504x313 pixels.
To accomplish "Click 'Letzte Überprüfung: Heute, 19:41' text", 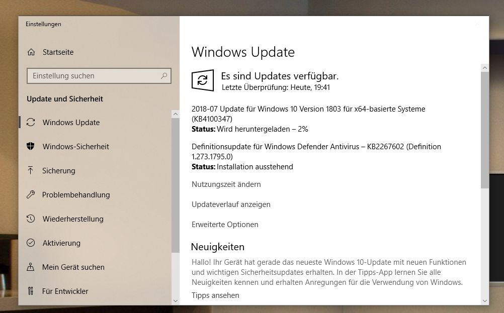I will 276,87.
